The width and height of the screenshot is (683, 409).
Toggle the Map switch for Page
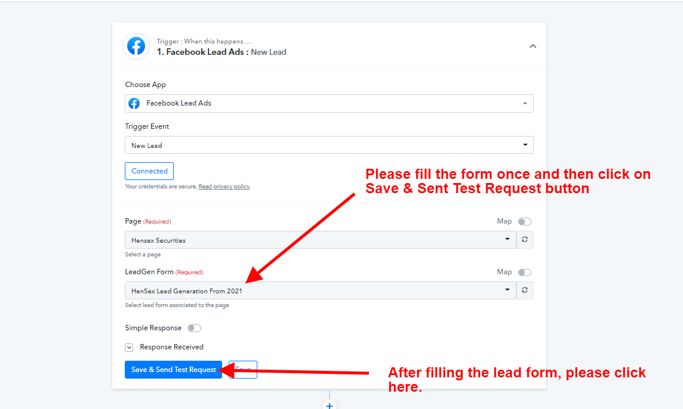(x=524, y=221)
